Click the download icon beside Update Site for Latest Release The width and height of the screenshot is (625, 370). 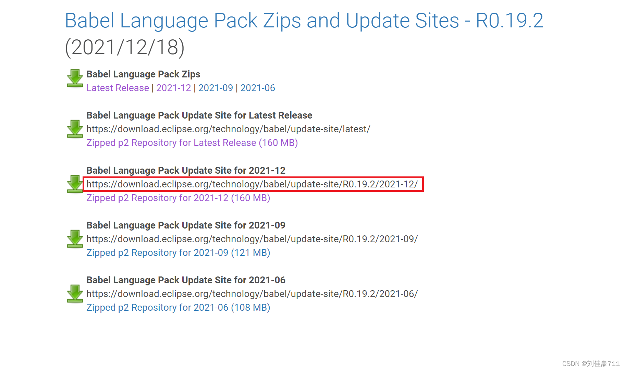tap(75, 129)
